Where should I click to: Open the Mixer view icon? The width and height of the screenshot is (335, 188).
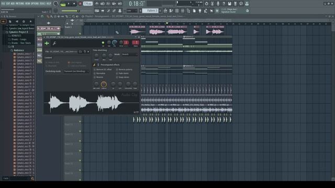[183, 10]
